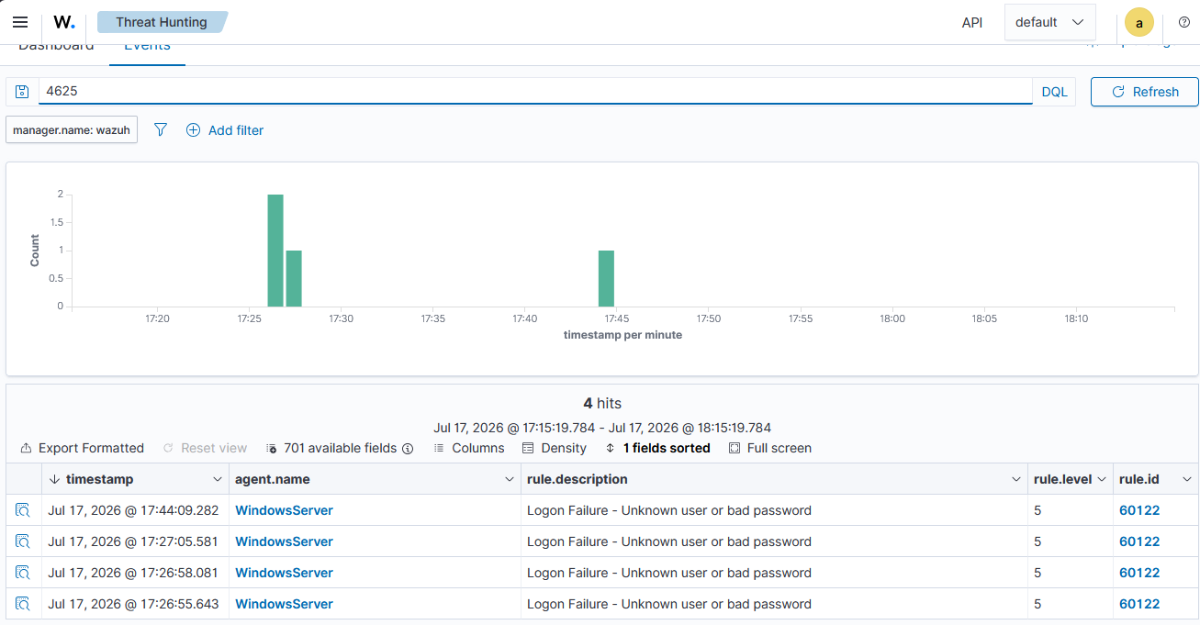The height and width of the screenshot is (625, 1200).
Task: Click the 17:44 histogram bar
Action: click(x=606, y=278)
